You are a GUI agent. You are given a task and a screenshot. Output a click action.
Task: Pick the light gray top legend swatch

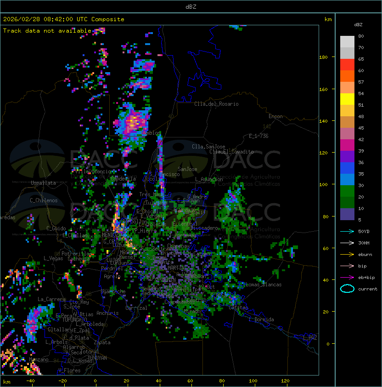[347, 41]
